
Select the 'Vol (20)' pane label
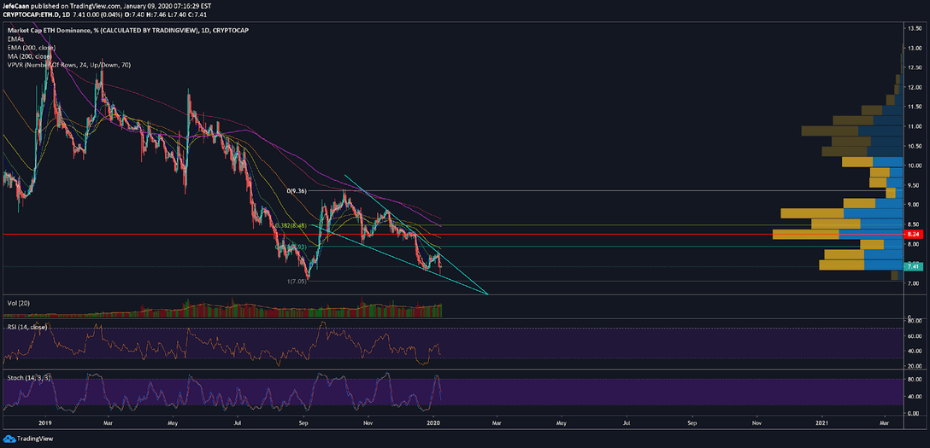coord(17,303)
